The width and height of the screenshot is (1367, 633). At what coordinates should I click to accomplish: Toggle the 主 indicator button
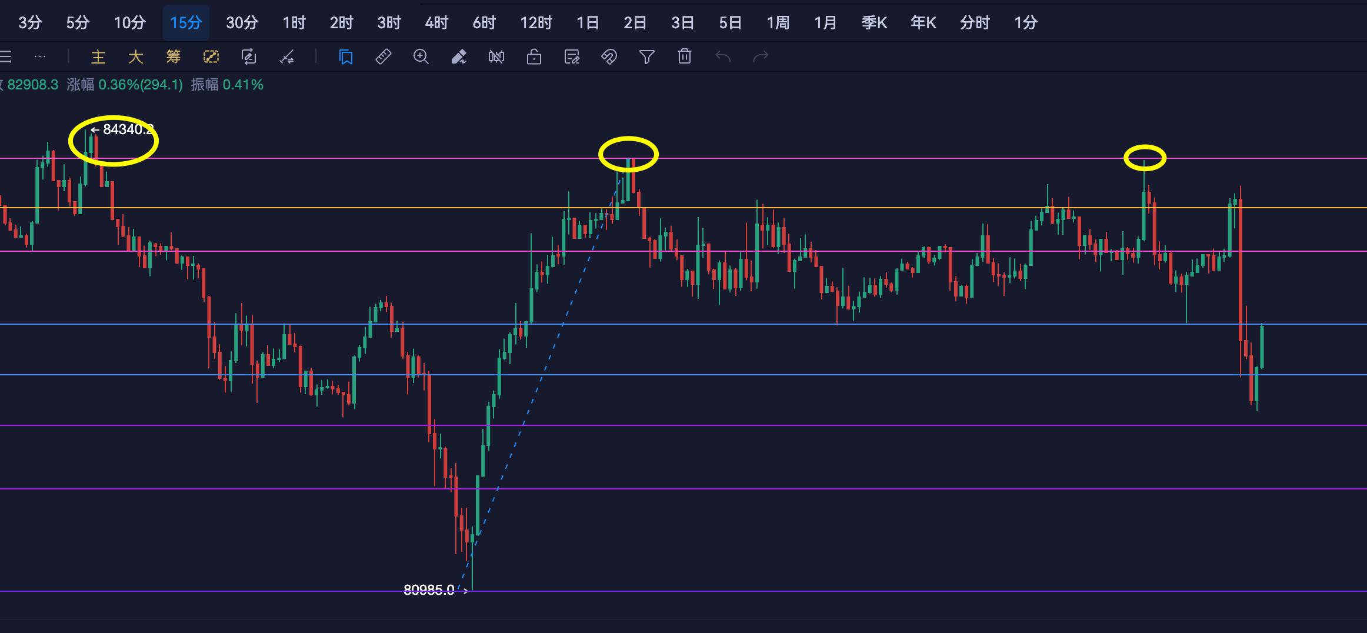(x=98, y=57)
